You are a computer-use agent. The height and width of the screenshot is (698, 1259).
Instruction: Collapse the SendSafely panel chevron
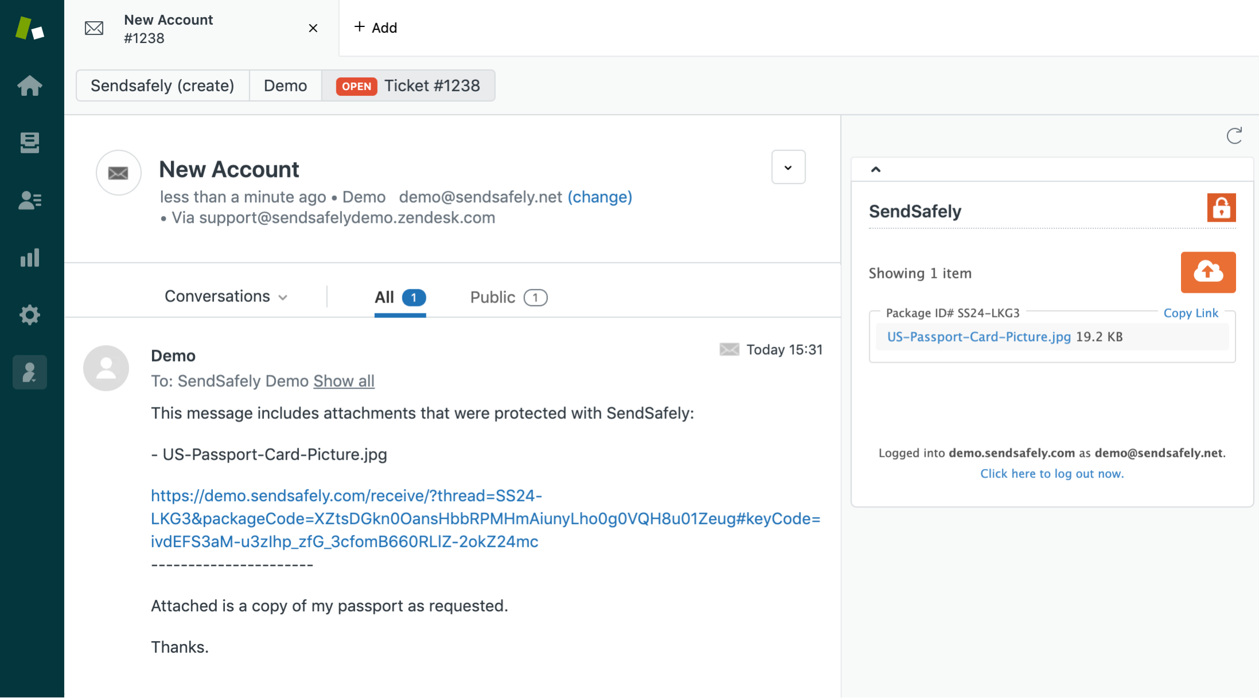coord(875,169)
